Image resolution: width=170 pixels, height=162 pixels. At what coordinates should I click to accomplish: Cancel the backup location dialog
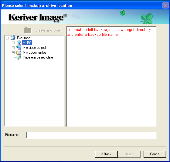[x=155, y=154]
